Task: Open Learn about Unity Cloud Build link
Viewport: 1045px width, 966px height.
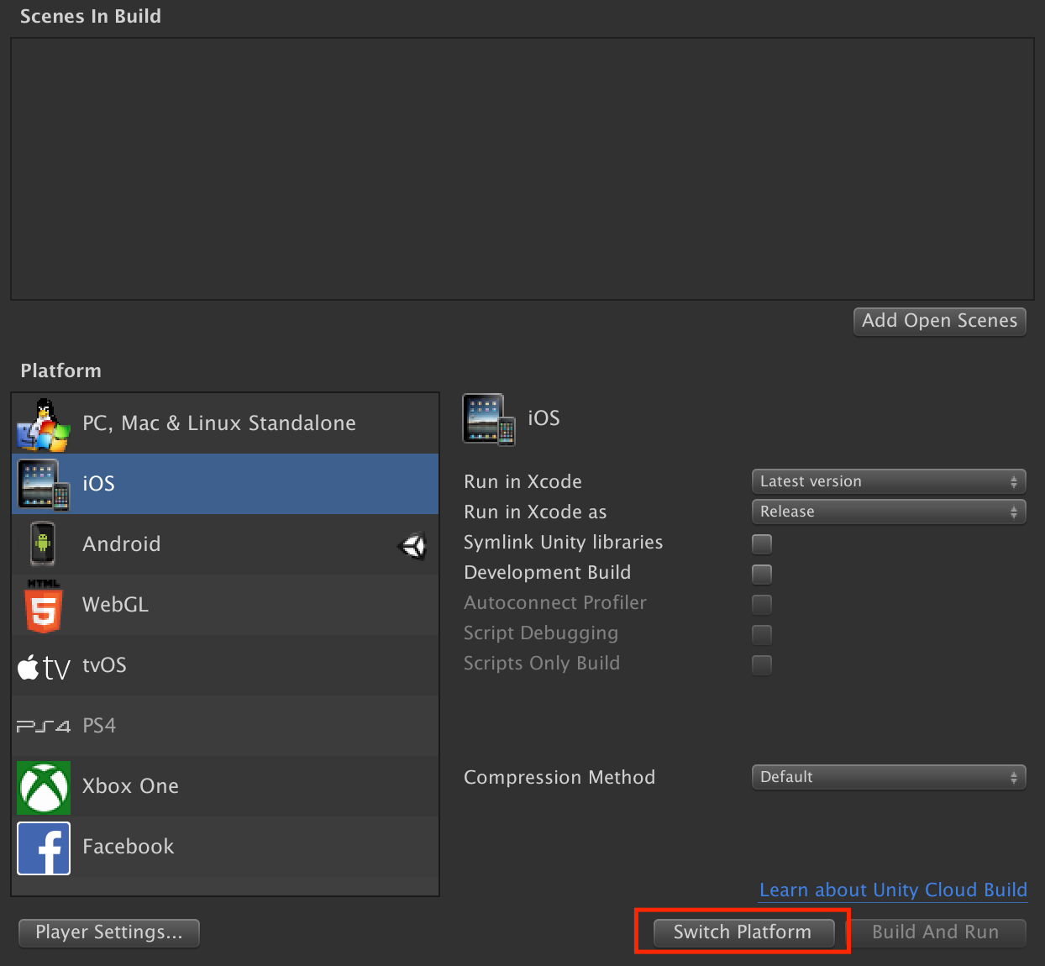Action: point(893,890)
